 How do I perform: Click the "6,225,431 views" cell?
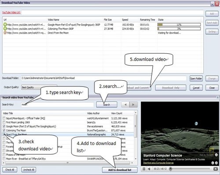click(119, 122)
